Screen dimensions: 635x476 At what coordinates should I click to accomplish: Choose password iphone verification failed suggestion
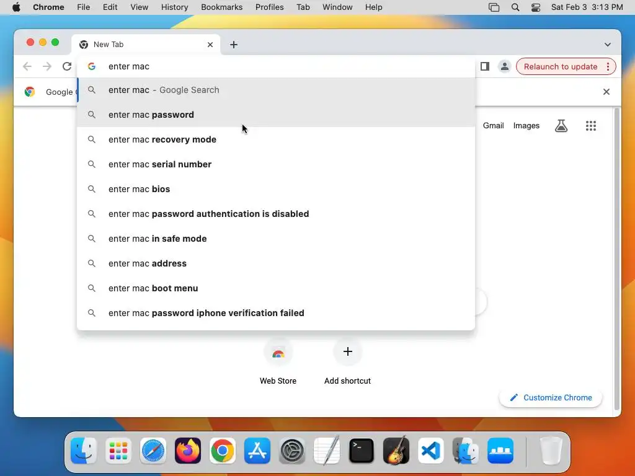pos(276,313)
